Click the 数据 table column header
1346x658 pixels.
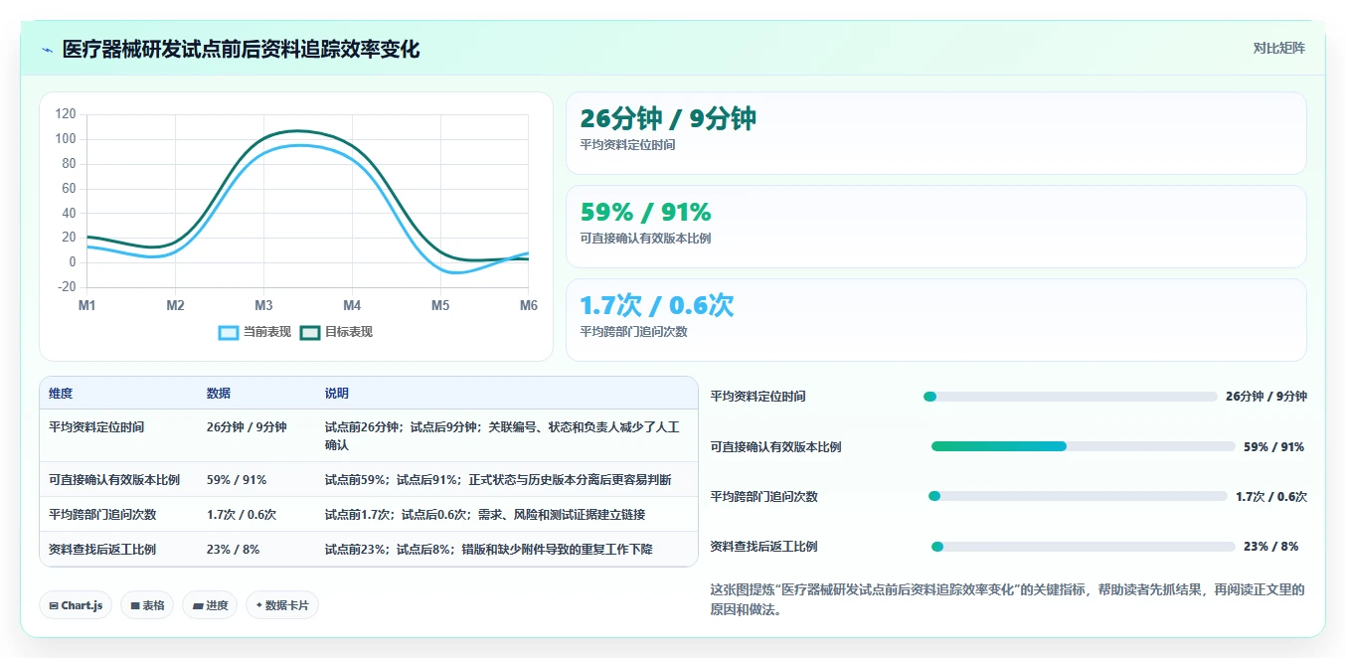click(x=219, y=394)
